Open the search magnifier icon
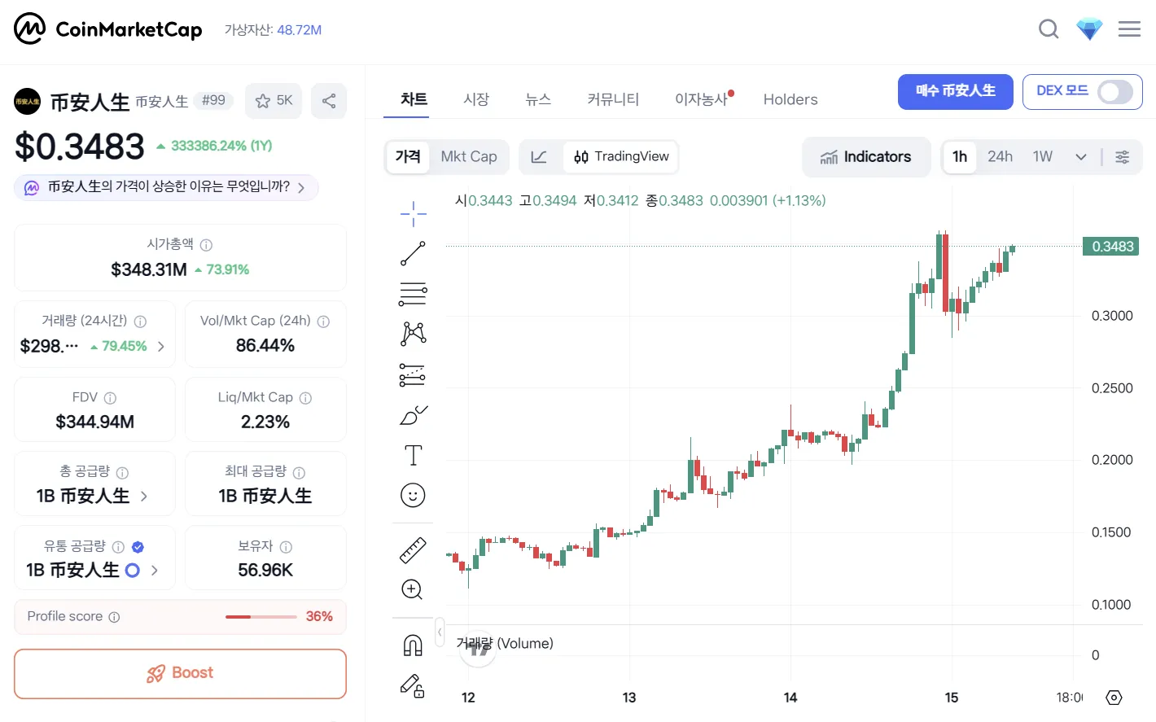The height and width of the screenshot is (722, 1156). tap(1049, 30)
